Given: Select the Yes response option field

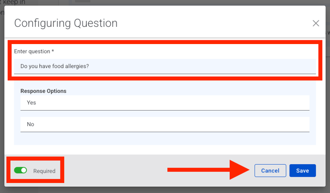Looking at the screenshot, I should pyautogui.click(x=165, y=102).
